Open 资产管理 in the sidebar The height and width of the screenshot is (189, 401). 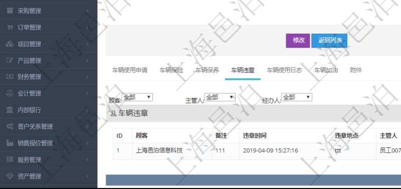[29, 176]
